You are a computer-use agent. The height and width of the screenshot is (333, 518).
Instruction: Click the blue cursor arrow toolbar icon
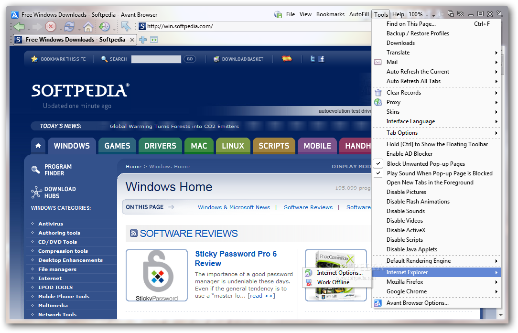click(x=126, y=26)
